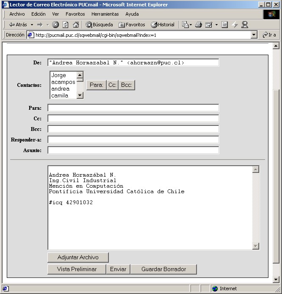Select camila in the contacts list

(x=64, y=95)
